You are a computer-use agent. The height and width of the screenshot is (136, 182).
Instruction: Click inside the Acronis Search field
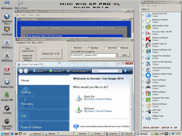[105, 71]
